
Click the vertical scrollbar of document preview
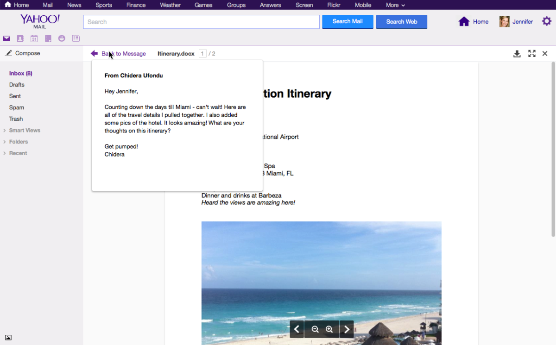point(553,150)
